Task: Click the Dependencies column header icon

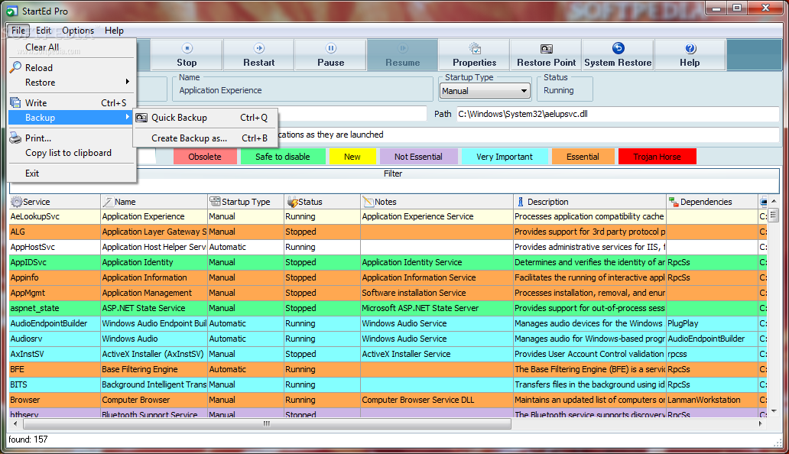Action: (x=674, y=202)
